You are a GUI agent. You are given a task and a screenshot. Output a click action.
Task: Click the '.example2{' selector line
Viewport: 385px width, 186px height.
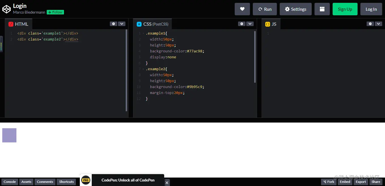(x=156, y=69)
